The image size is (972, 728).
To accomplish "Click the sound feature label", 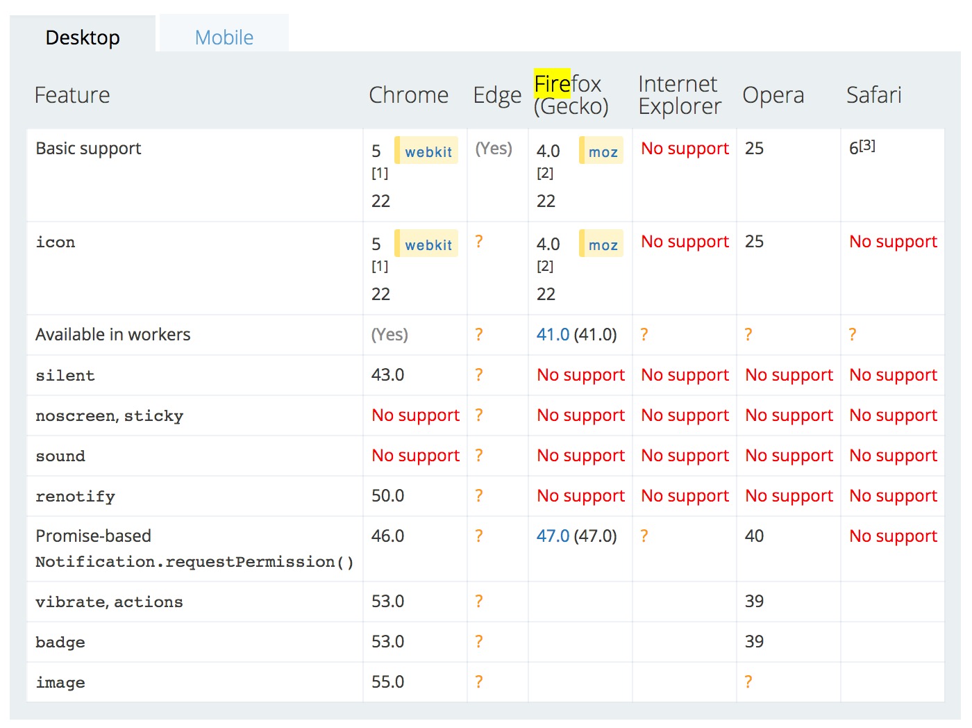I will click(x=60, y=456).
